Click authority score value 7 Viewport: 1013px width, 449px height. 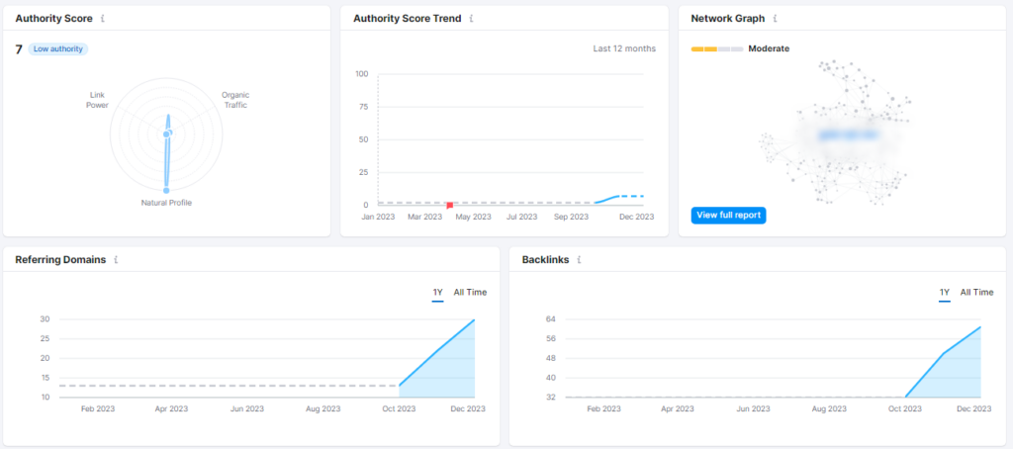tap(19, 49)
